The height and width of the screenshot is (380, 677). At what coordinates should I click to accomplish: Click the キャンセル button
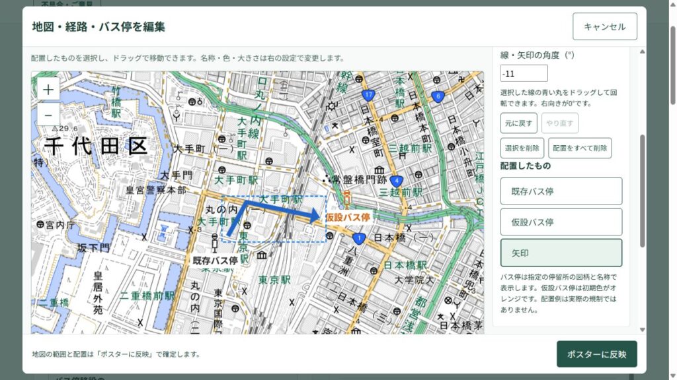pos(604,26)
